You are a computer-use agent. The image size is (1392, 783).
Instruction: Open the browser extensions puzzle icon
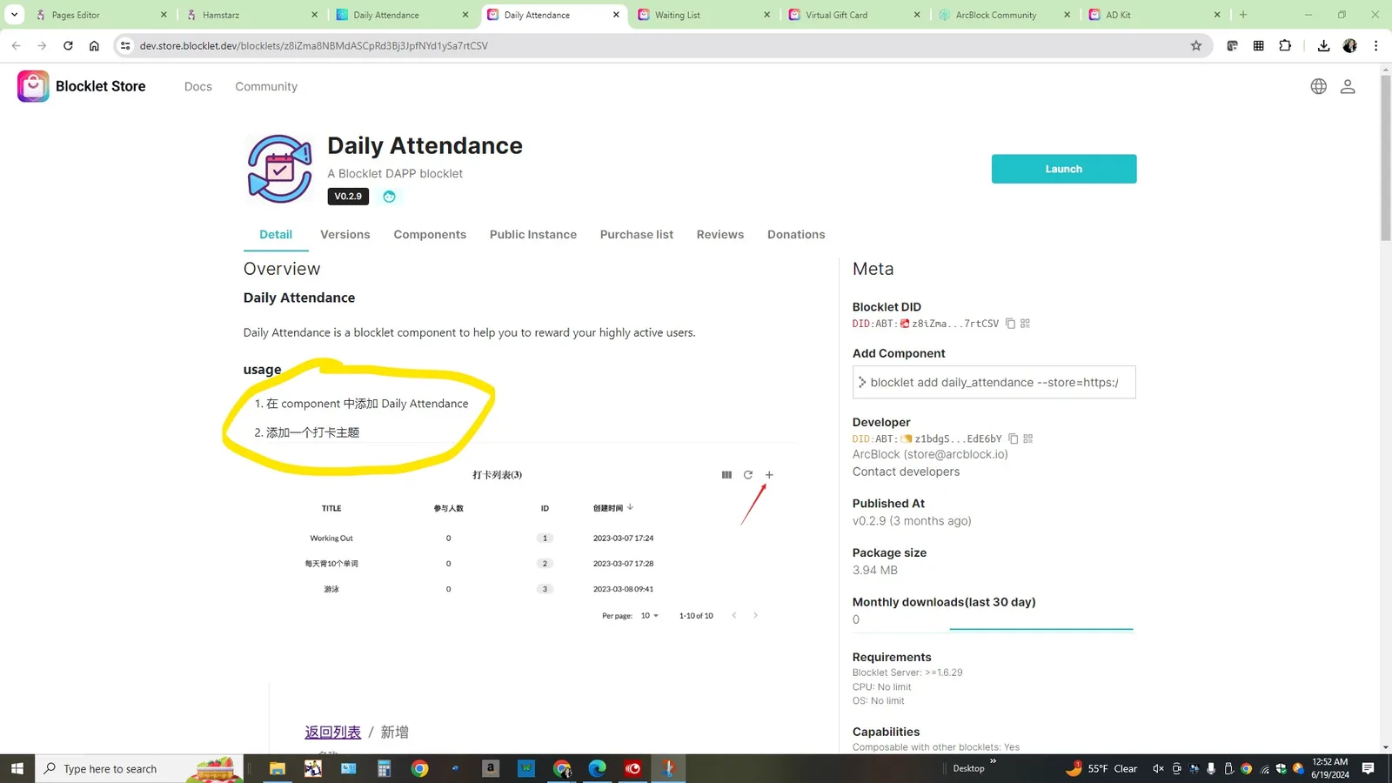1285,46
